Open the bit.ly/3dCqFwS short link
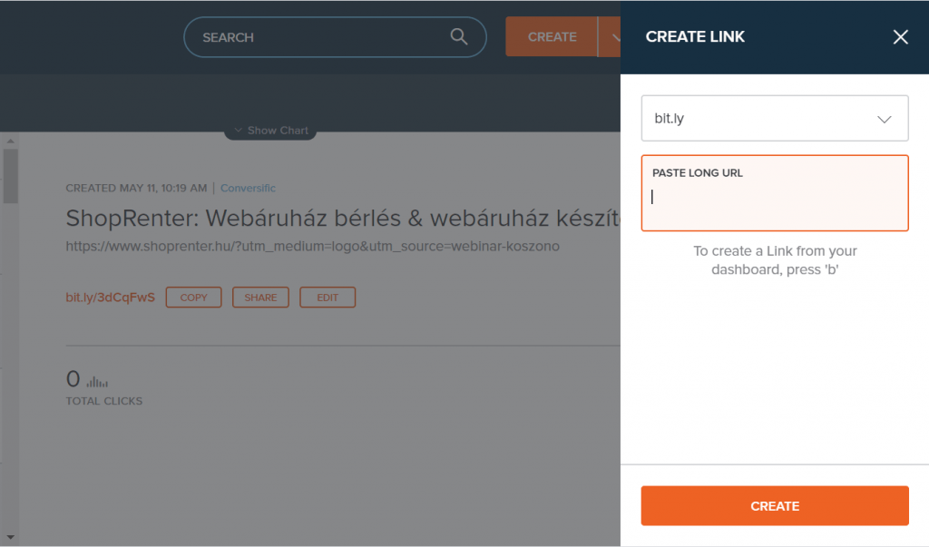Image resolution: width=929 pixels, height=547 pixels. tap(110, 298)
